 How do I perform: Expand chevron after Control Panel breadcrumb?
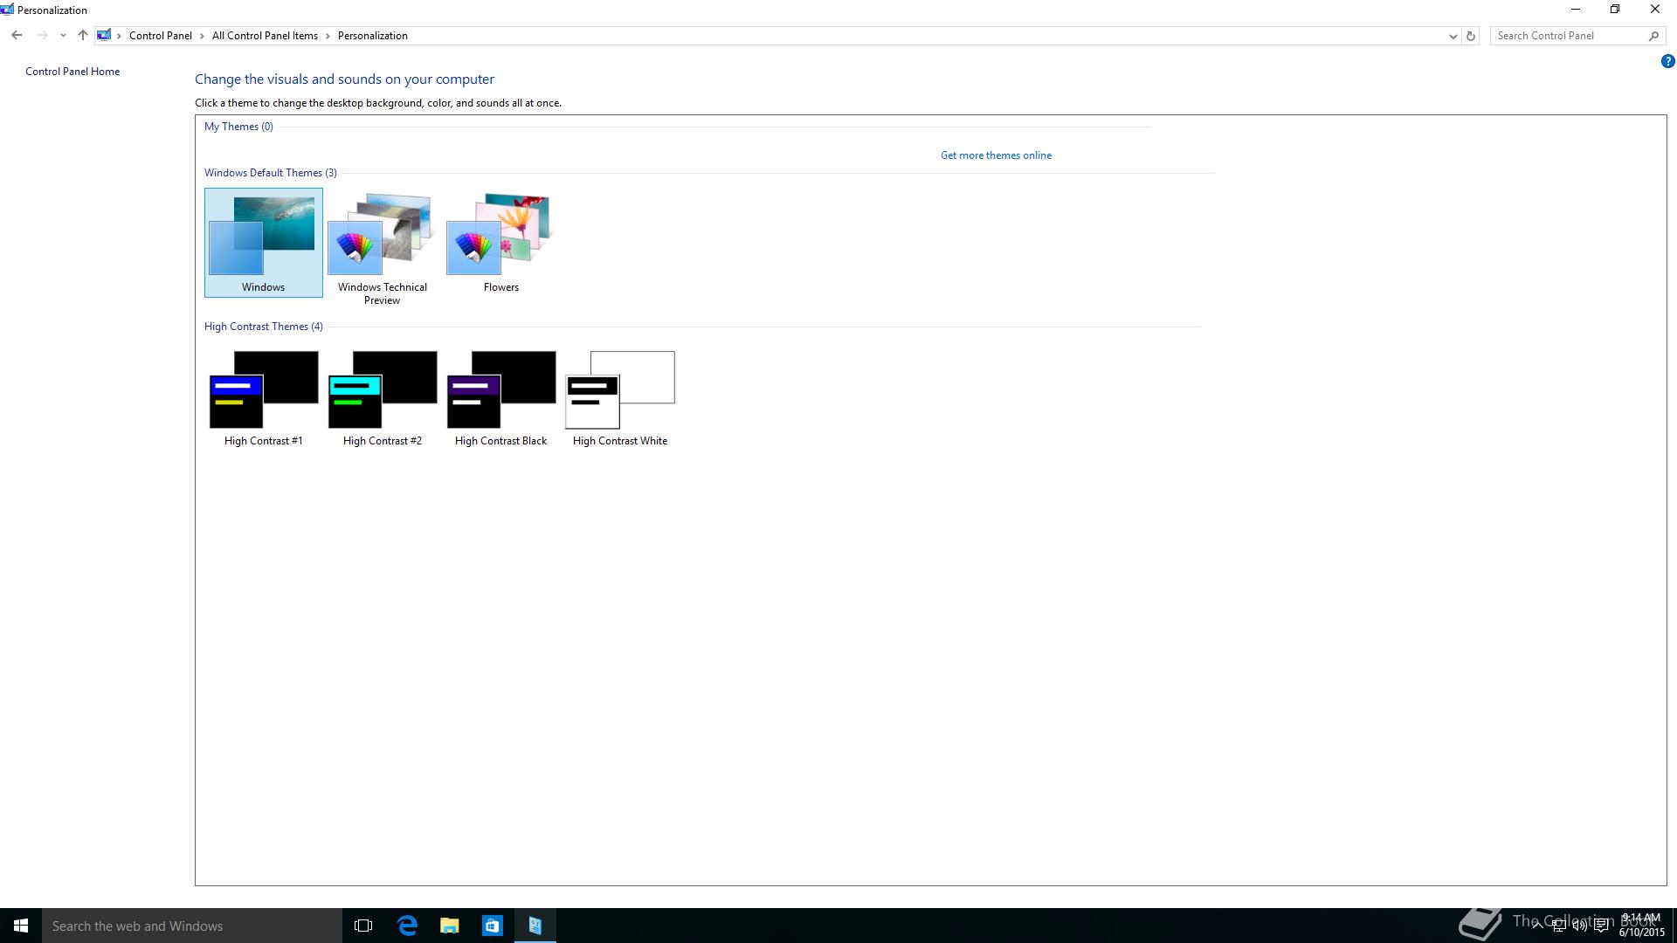pyautogui.click(x=203, y=36)
